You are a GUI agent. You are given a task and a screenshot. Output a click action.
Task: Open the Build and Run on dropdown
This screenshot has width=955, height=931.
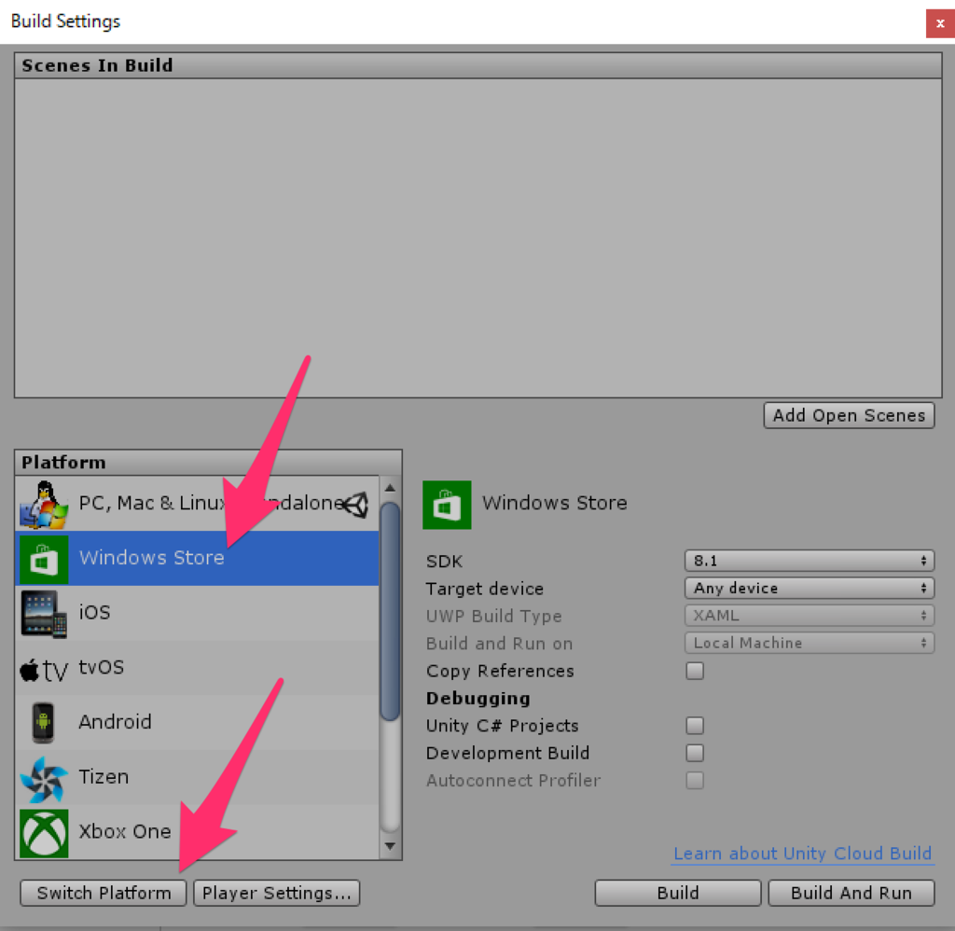click(810, 643)
